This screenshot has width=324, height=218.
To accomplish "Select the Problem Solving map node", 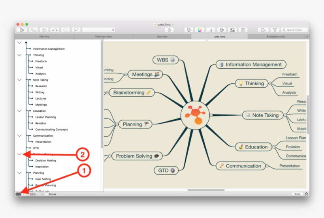I will click(137, 156).
